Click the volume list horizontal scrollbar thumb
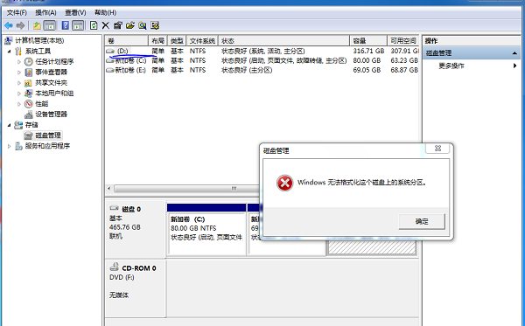The width and height of the screenshot is (525, 326). coord(186,189)
